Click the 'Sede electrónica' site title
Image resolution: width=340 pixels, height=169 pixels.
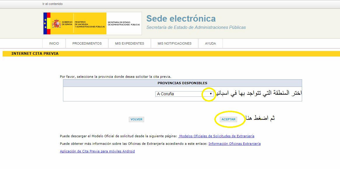coord(181,19)
